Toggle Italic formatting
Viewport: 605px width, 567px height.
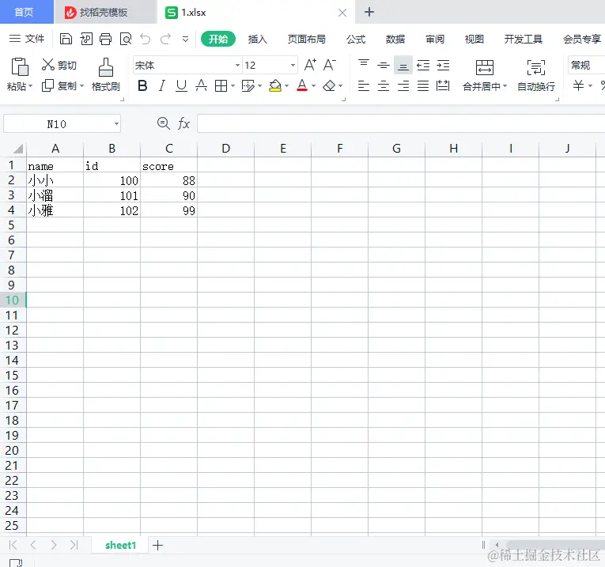(x=162, y=85)
